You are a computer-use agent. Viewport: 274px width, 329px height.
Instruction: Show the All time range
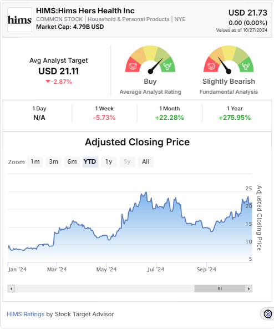click(146, 162)
